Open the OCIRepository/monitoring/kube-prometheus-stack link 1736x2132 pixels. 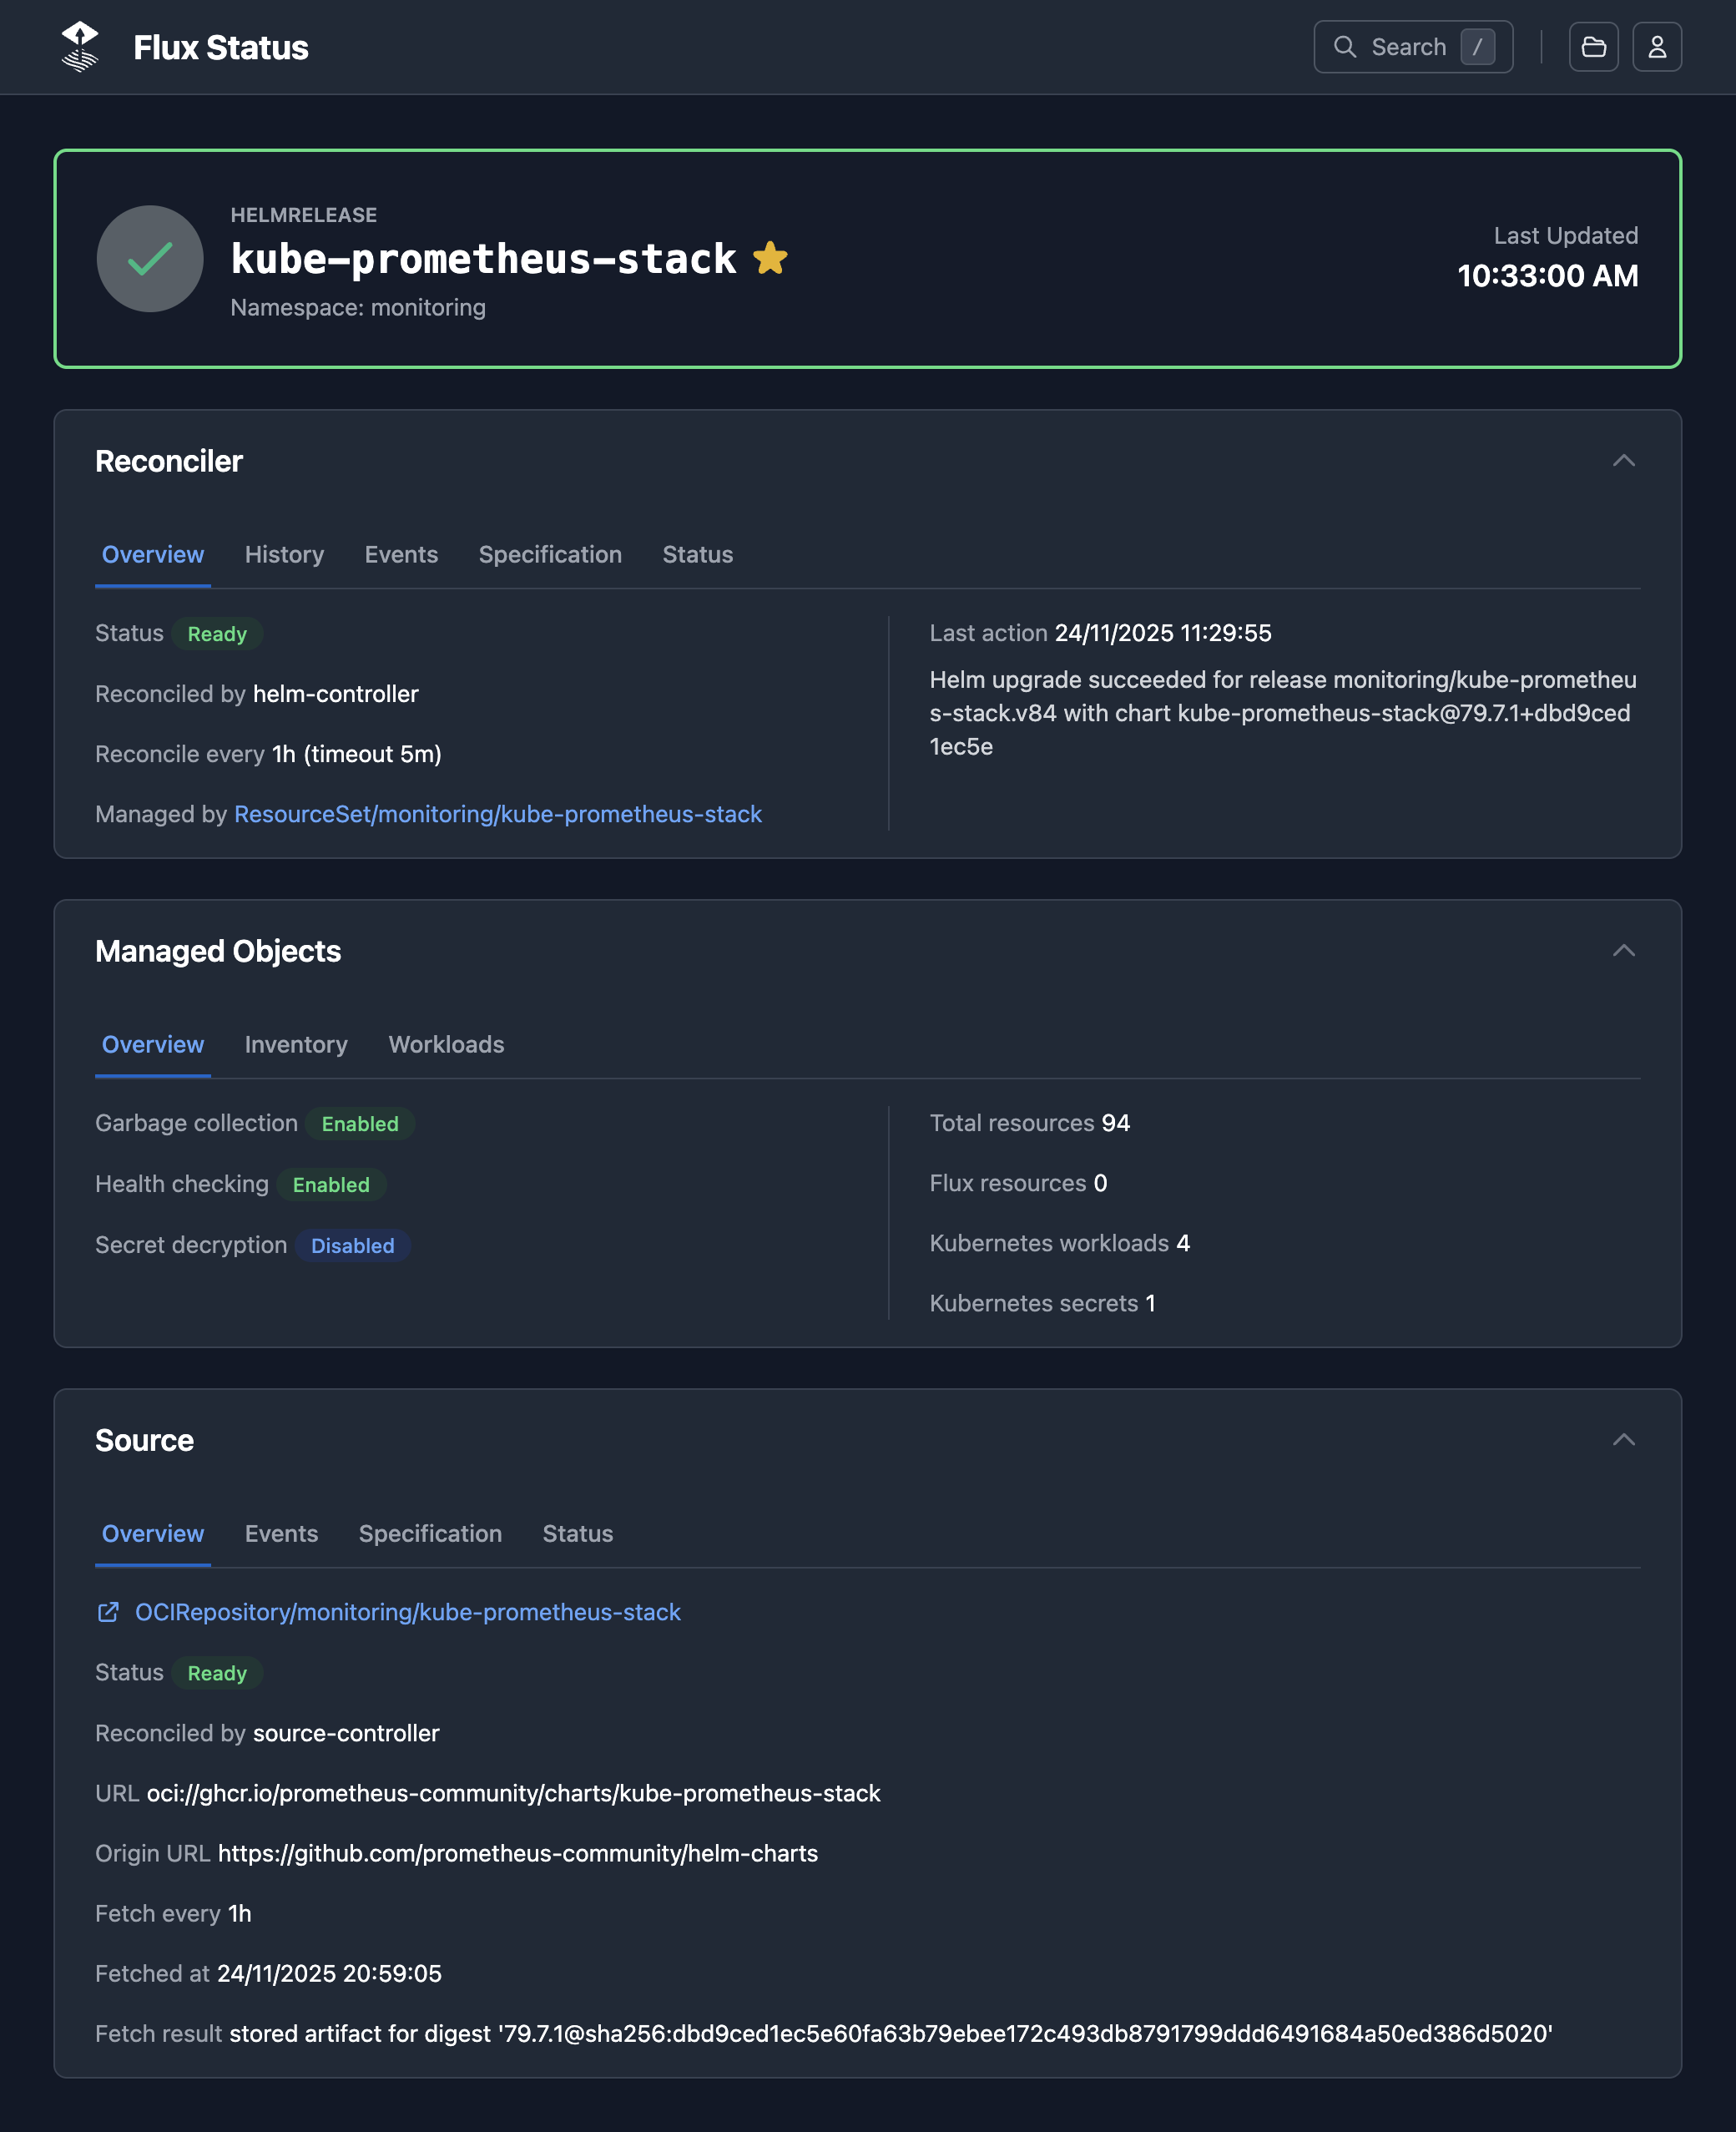[407, 1612]
